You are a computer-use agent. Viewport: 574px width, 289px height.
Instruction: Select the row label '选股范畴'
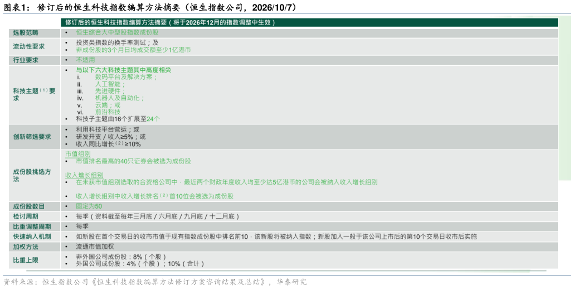tap(26, 32)
